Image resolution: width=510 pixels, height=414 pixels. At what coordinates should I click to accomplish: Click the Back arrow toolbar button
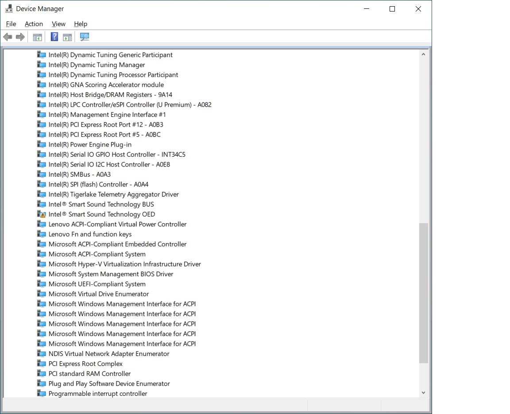click(8, 37)
